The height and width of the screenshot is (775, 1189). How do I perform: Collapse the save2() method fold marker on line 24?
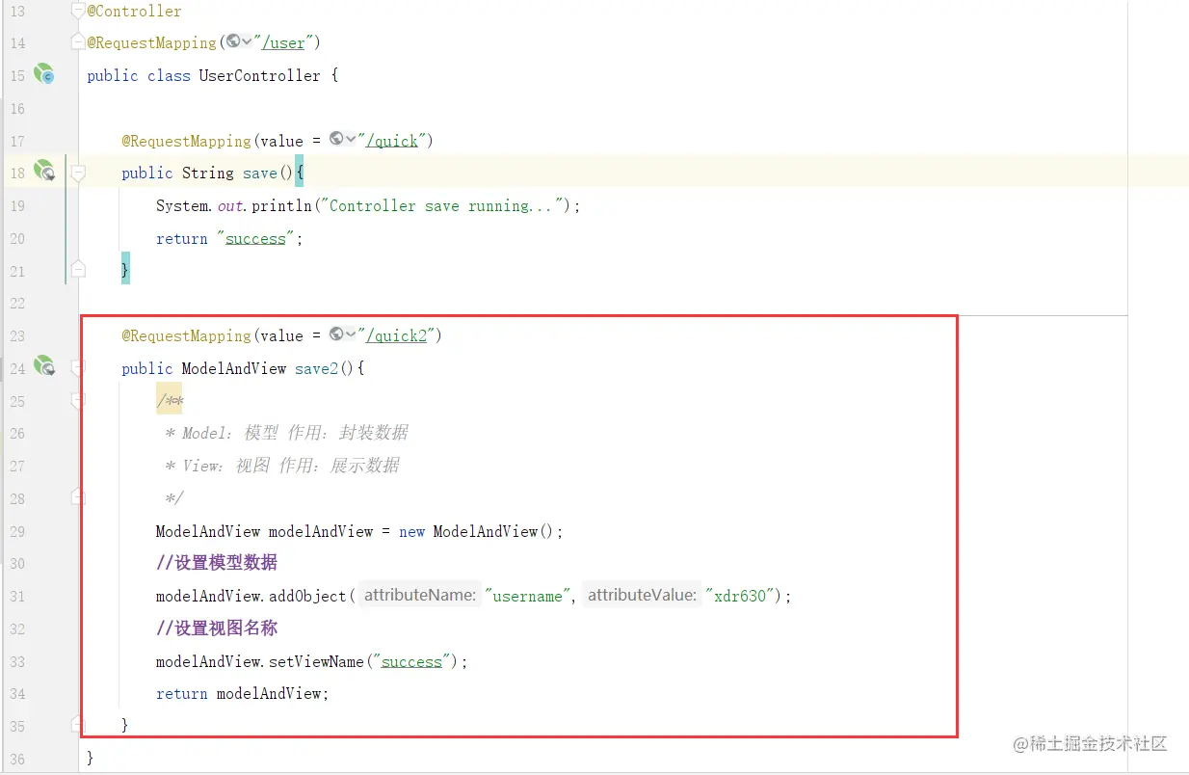point(78,367)
